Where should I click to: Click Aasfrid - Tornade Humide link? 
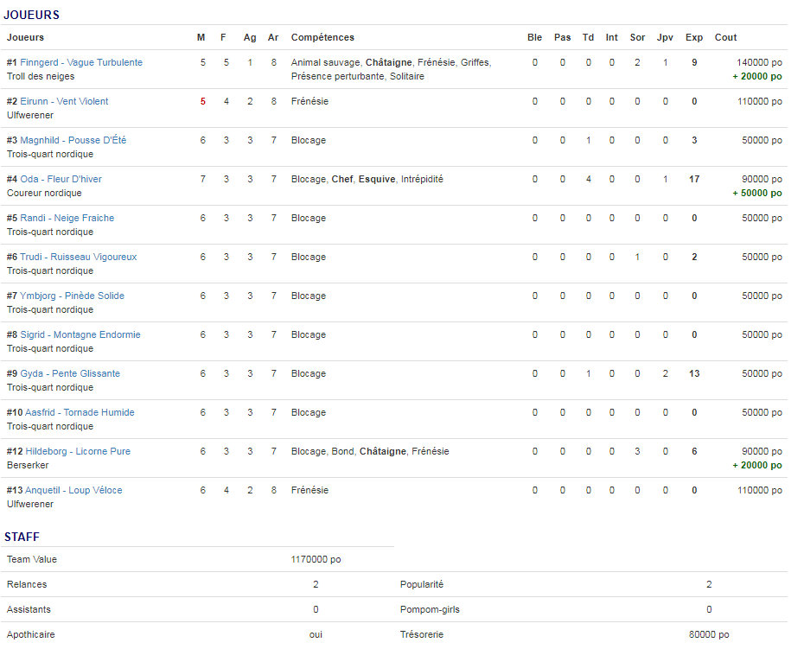[77, 412]
